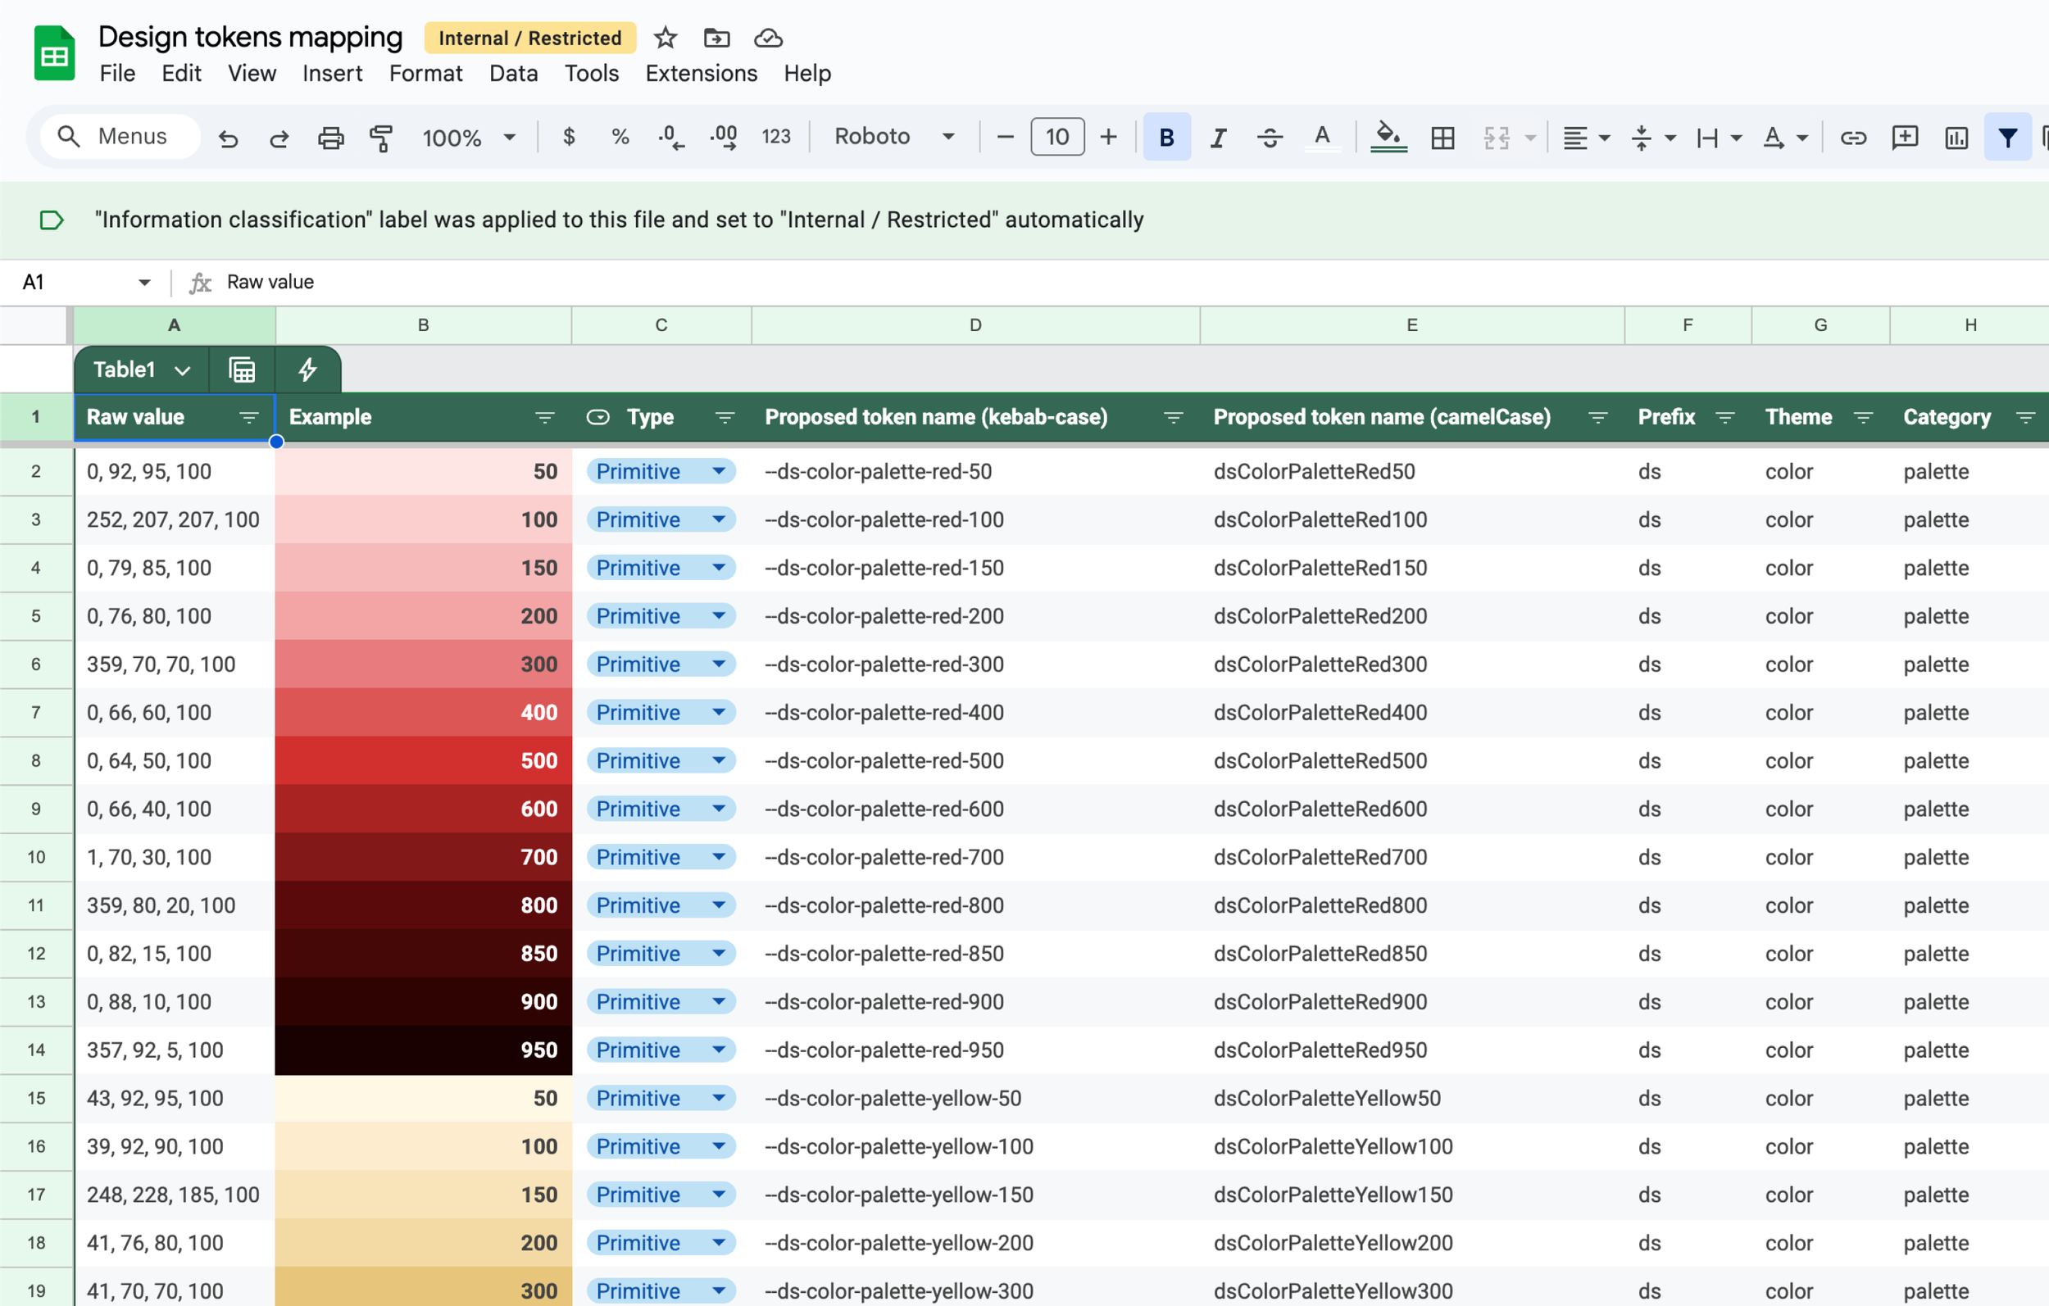The image size is (2049, 1306).
Task: Select the red 500 color swatch cell
Action: coord(423,760)
